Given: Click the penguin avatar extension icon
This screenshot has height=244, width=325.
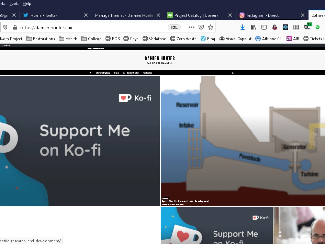Looking at the screenshot, I should pyautogui.click(x=275, y=27).
